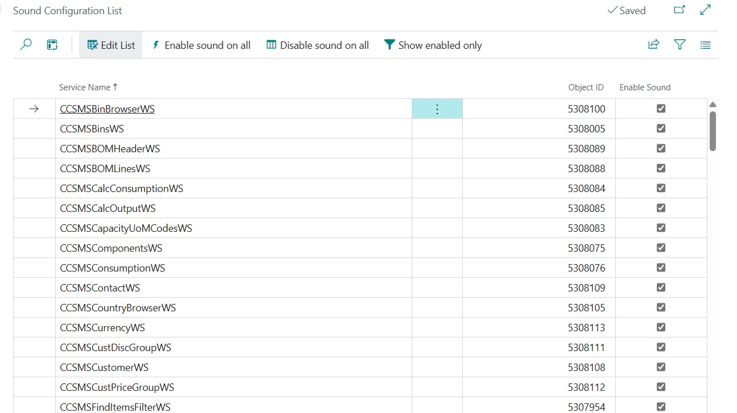Open page in new window icon
Viewport: 737px width, 413px height.
[679, 10]
